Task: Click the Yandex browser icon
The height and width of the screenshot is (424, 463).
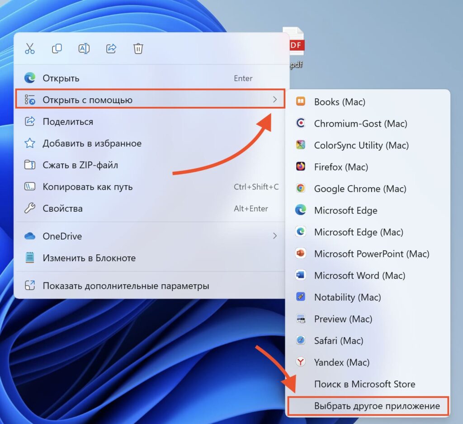Action: click(x=301, y=362)
